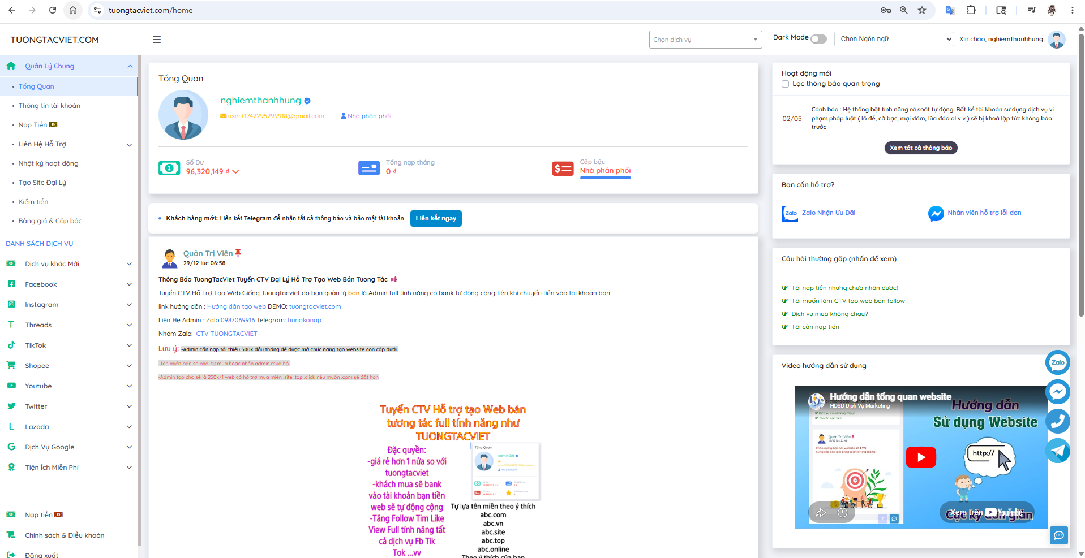This screenshot has width=1085, height=558.
Task: Click the Twitter bird icon
Action: [x=11, y=406]
